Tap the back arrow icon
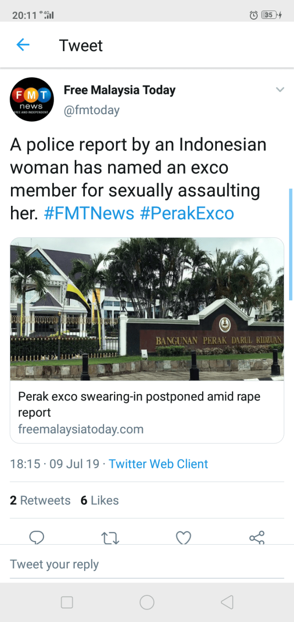294x622 pixels. click(23, 45)
